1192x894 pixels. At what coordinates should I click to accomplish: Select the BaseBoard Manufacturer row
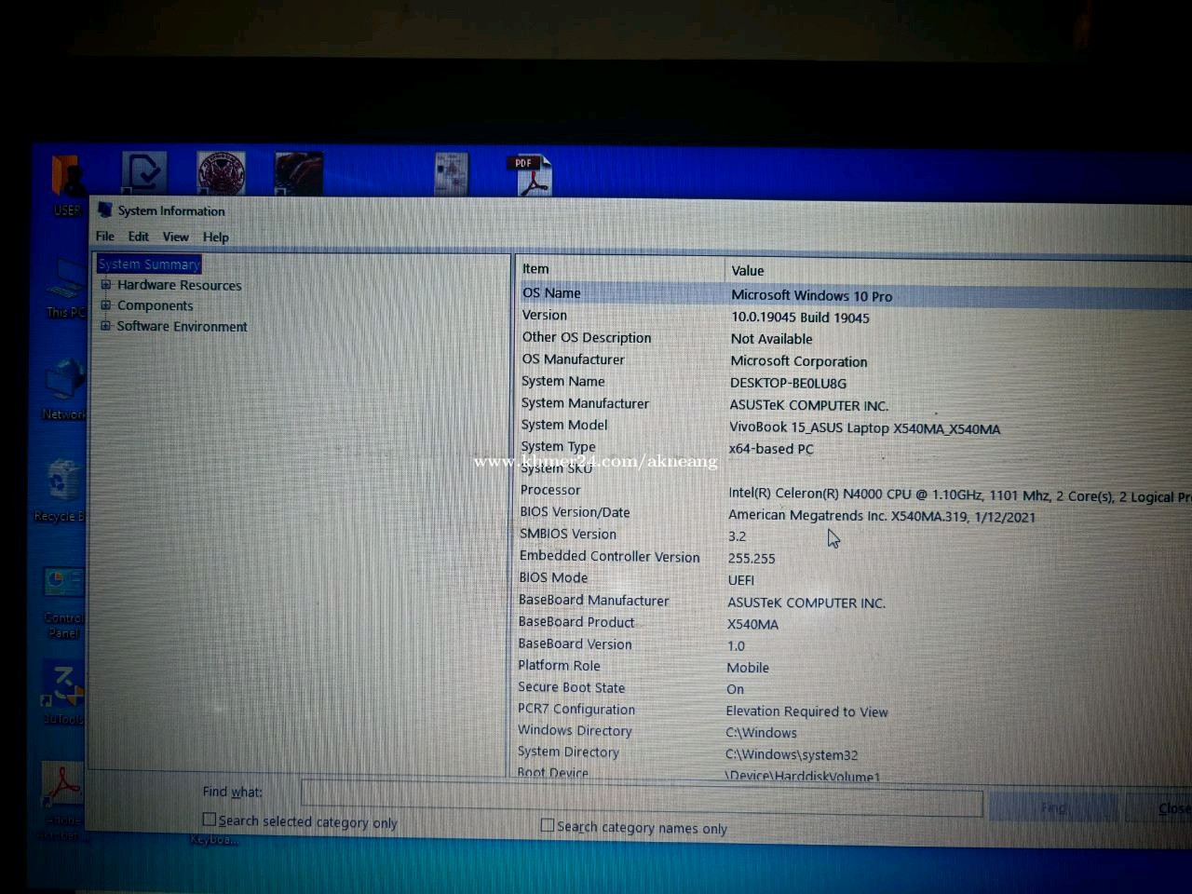[x=855, y=602]
